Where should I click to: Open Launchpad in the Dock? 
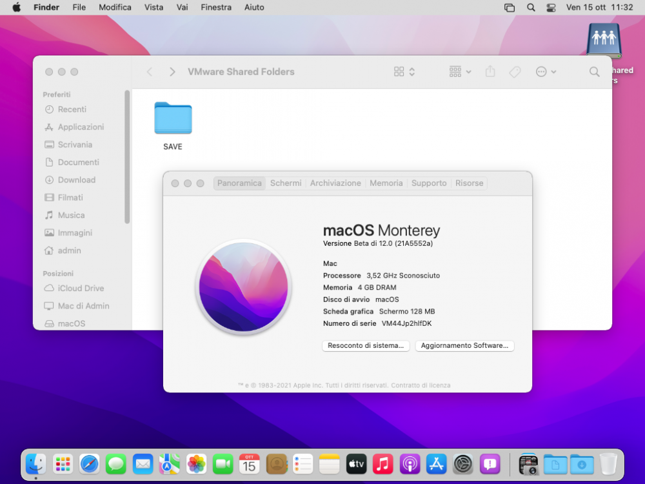pyautogui.click(x=63, y=464)
